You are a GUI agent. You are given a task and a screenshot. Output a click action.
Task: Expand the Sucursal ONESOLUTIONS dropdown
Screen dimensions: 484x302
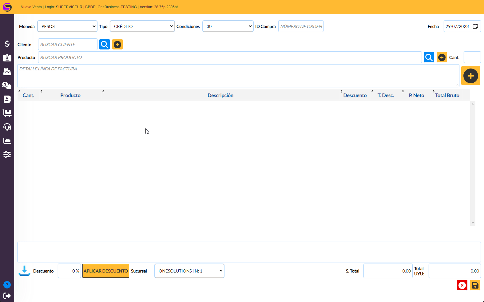tap(189, 271)
